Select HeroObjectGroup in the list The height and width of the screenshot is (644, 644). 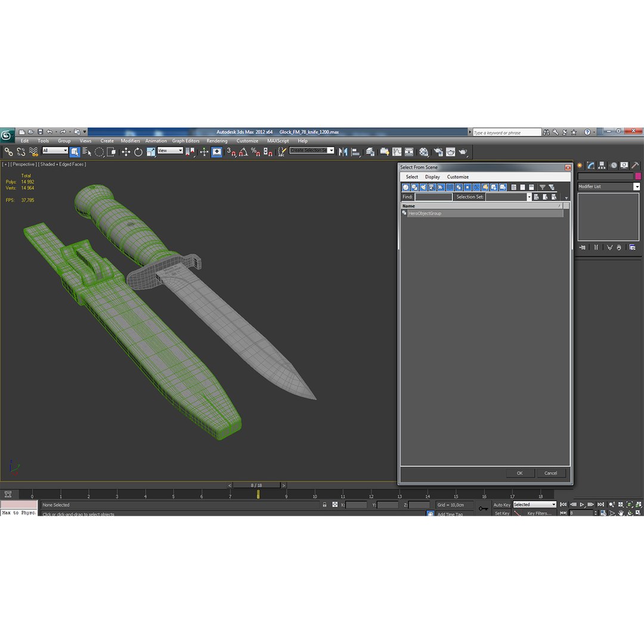click(x=485, y=213)
